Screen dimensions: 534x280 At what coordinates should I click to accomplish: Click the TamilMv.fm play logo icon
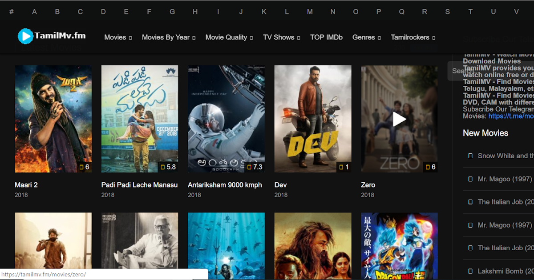(x=25, y=36)
